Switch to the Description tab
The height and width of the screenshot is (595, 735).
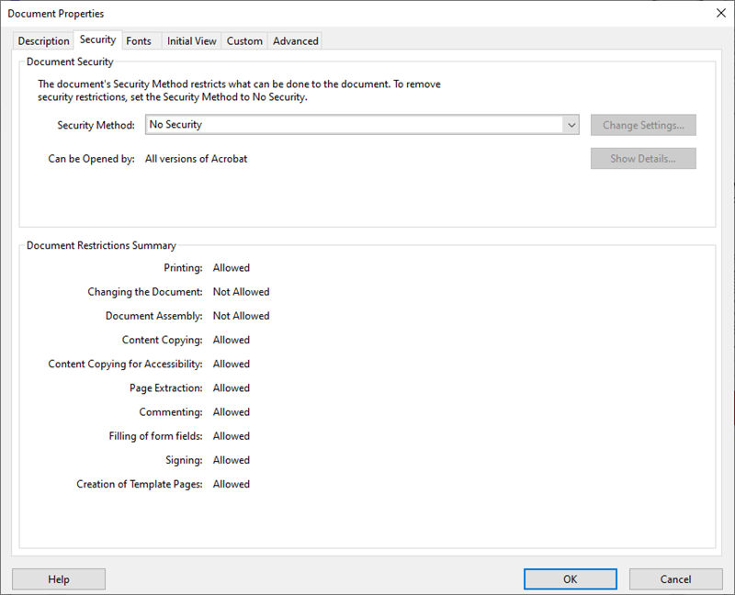(42, 40)
